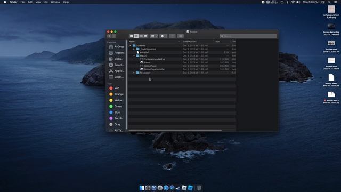
Task: Open Documents in sidebar
Action: coord(116,59)
